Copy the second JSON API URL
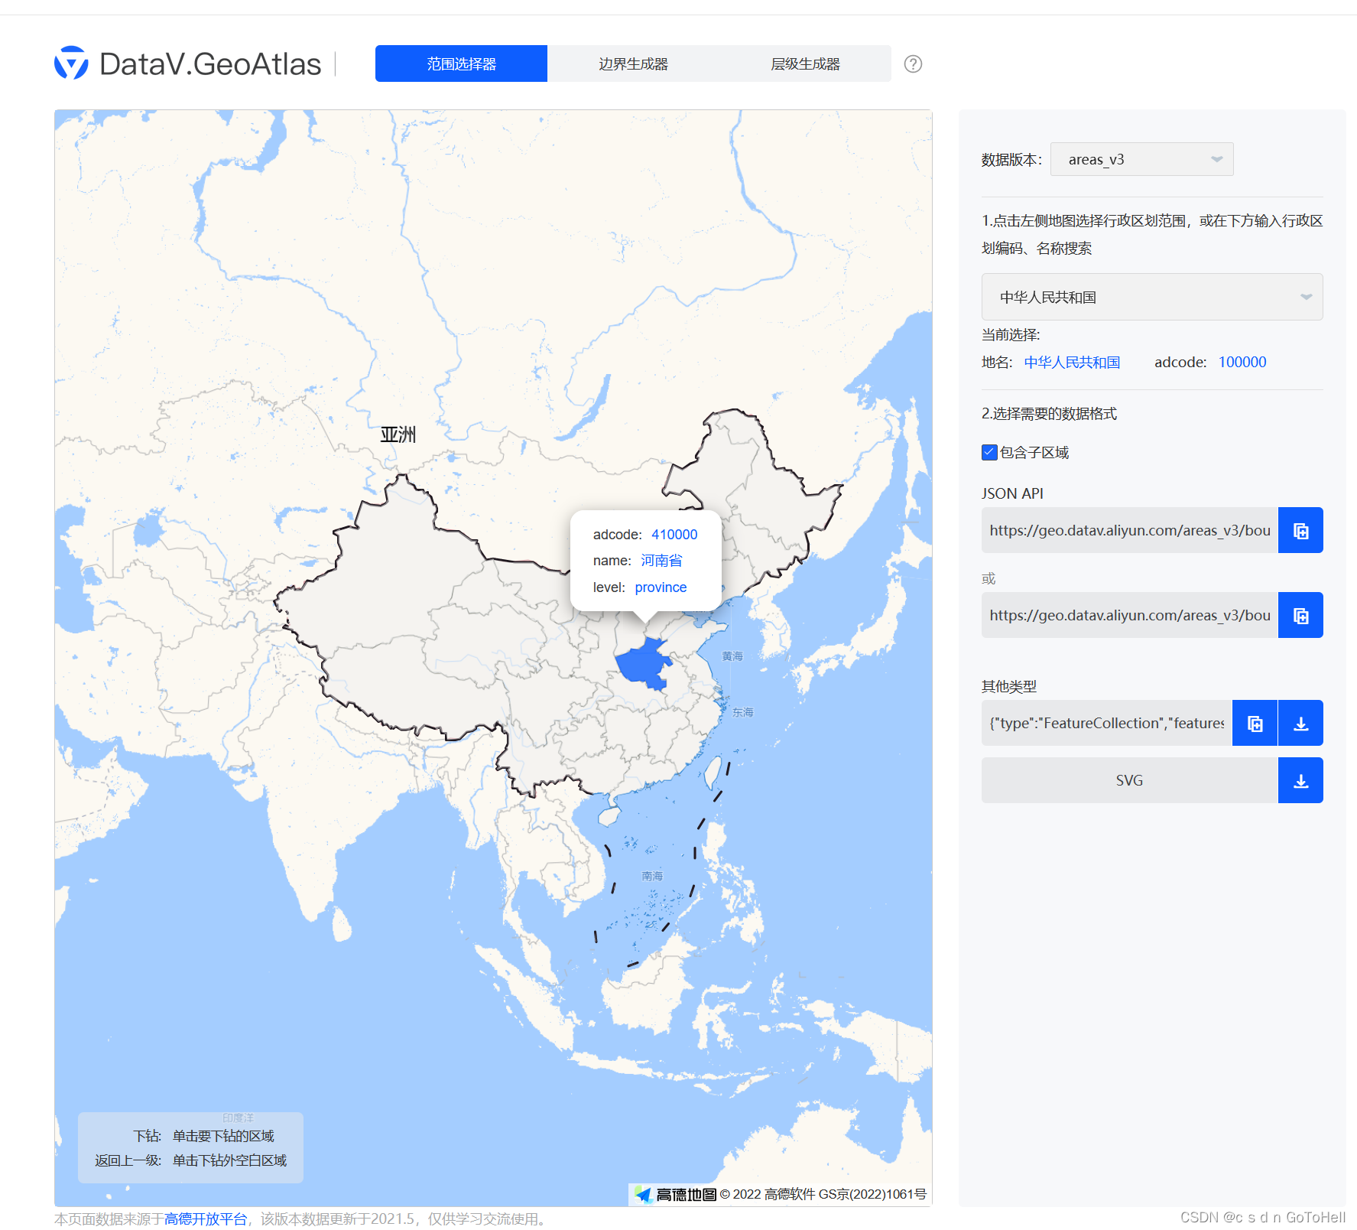This screenshot has height=1230, width=1357. tap(1300, 615)
